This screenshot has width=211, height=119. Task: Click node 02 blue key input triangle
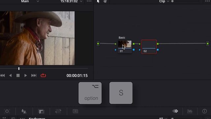(x=140, y=50)
